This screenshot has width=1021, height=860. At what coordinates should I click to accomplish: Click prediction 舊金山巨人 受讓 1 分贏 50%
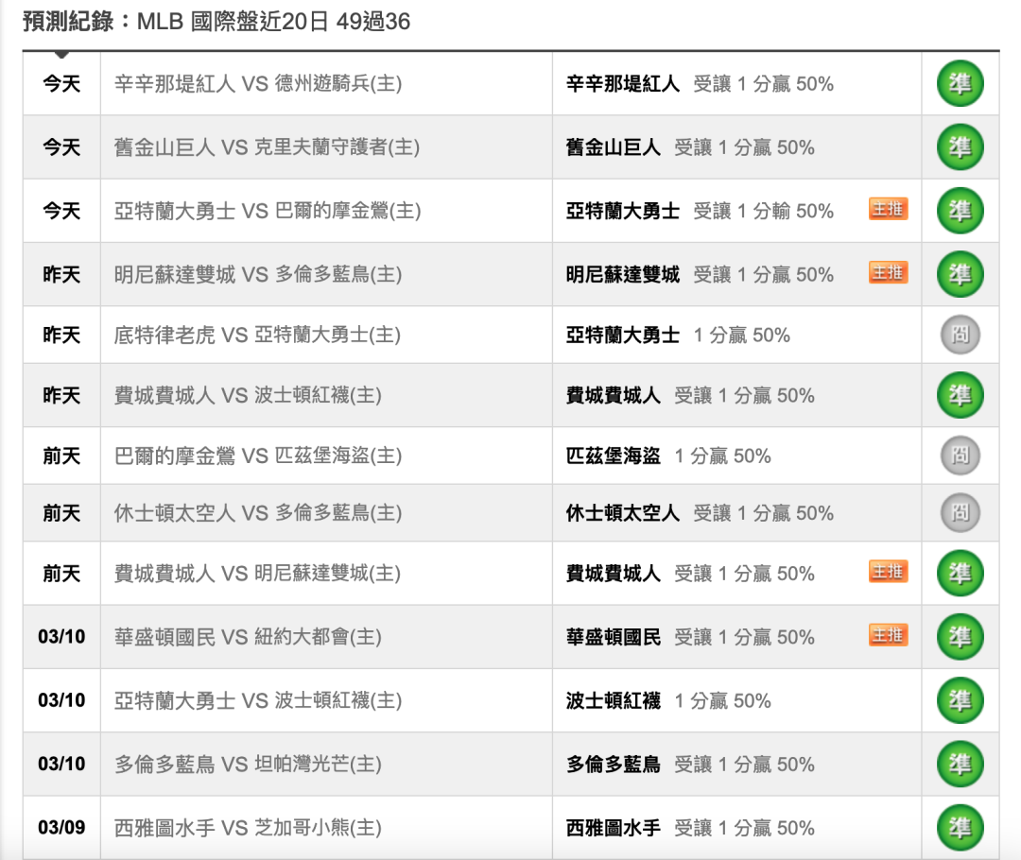690,147
